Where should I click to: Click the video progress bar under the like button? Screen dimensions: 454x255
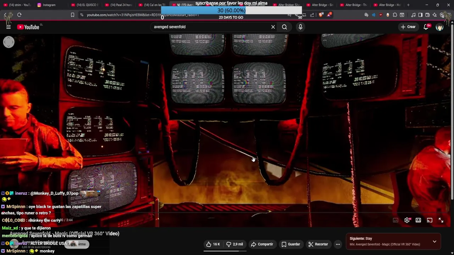point(225,251)
